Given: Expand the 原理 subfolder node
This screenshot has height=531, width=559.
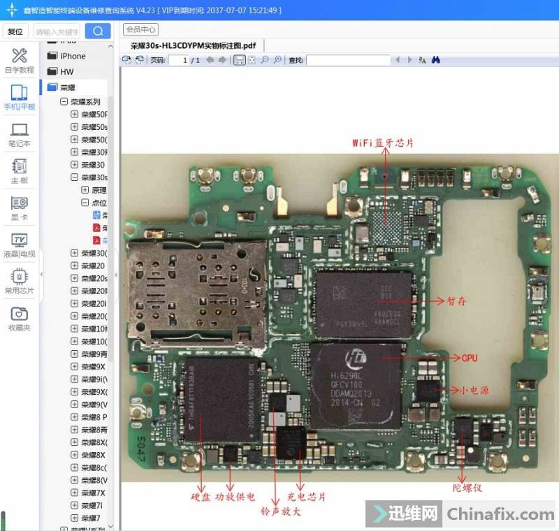Looking at the screenshot, I should (85, 190).
